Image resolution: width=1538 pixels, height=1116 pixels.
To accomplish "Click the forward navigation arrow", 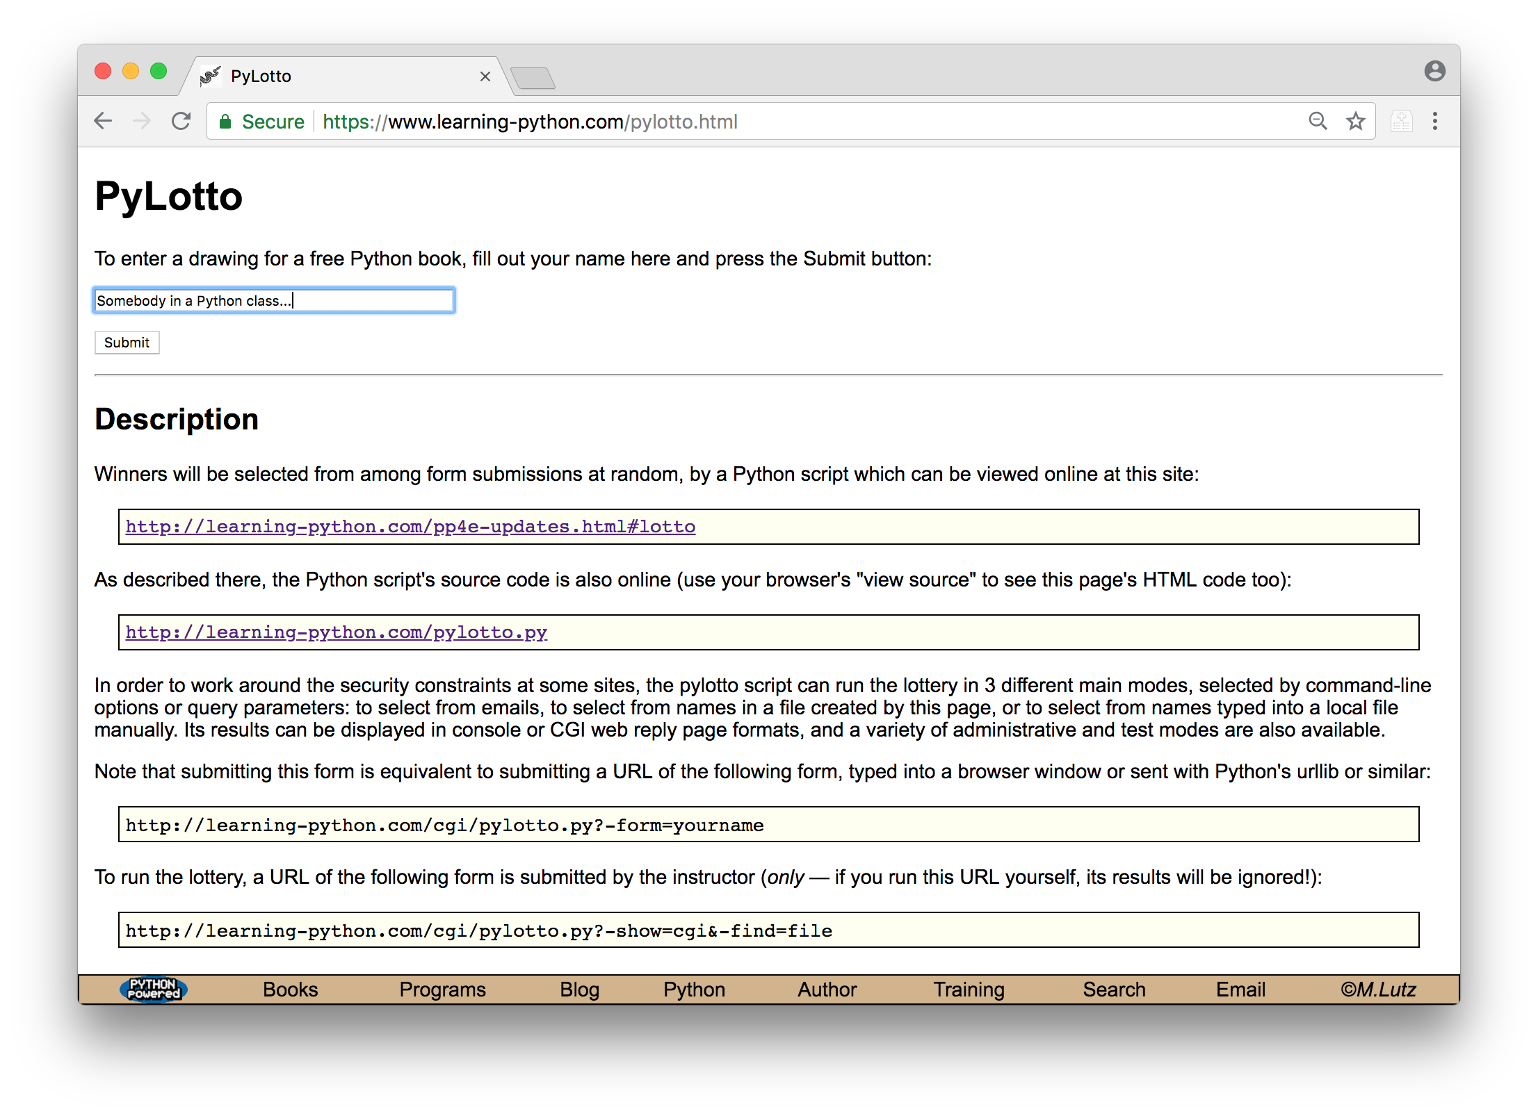I will click(142, 121).
